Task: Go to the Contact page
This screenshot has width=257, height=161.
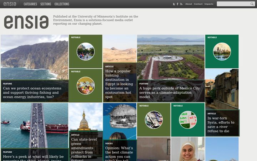Action: [x=198, y=4]
